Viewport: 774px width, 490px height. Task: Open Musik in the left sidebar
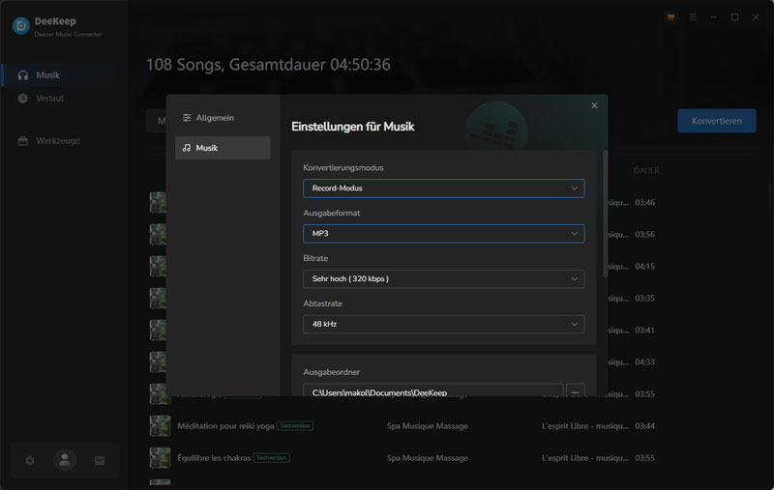pyautogui.click(x=48, y=75)
